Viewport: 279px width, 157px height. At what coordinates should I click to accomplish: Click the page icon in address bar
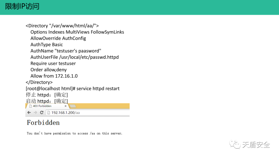(x=49, y=113)
